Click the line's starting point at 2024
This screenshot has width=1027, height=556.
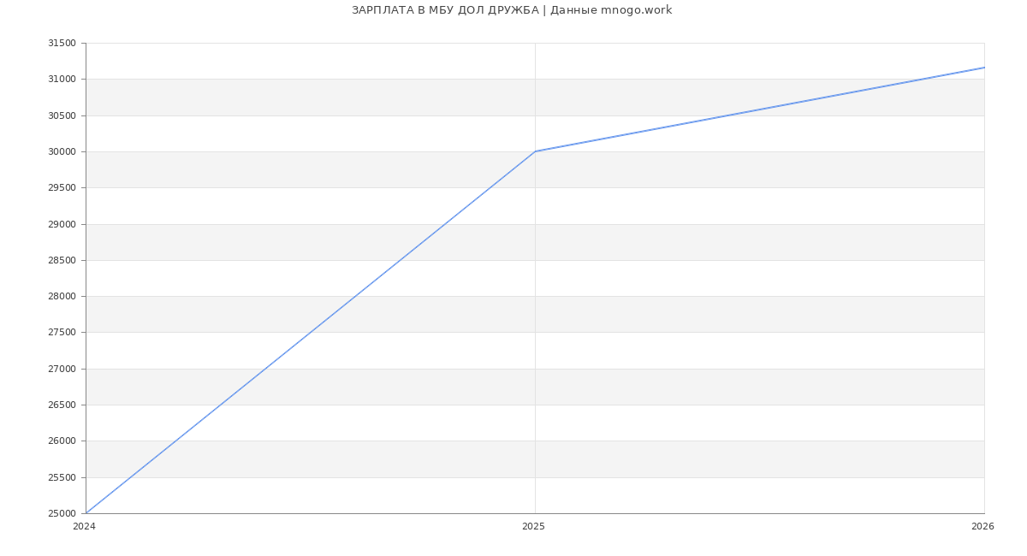pos(86,513)
